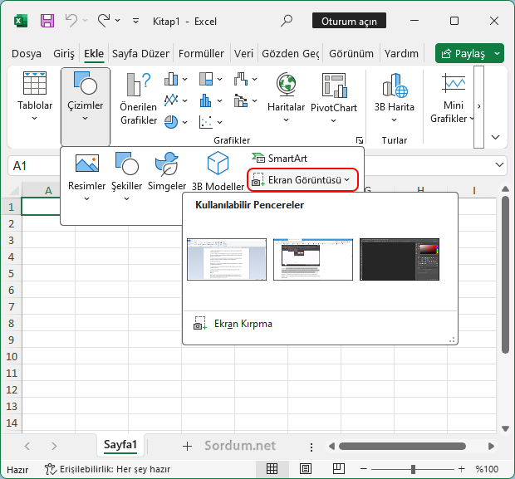Insert a treemap hierarchy chart icon
Viewport: 515px width, 479px height.
pyautogui.click(x=206, y=79)
